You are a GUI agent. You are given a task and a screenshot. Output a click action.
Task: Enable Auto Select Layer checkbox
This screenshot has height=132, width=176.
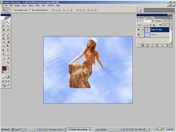point(13,10)
